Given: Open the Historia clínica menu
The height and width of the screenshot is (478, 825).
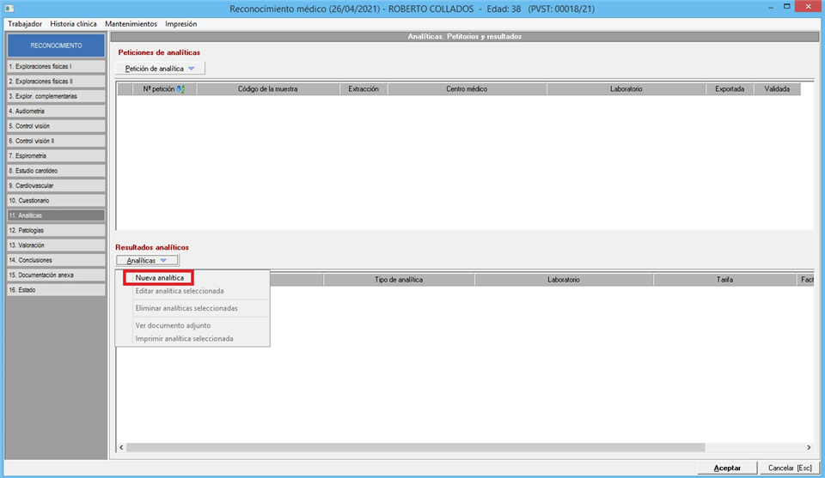Looking at the screenshot, I should pos(73,24).
